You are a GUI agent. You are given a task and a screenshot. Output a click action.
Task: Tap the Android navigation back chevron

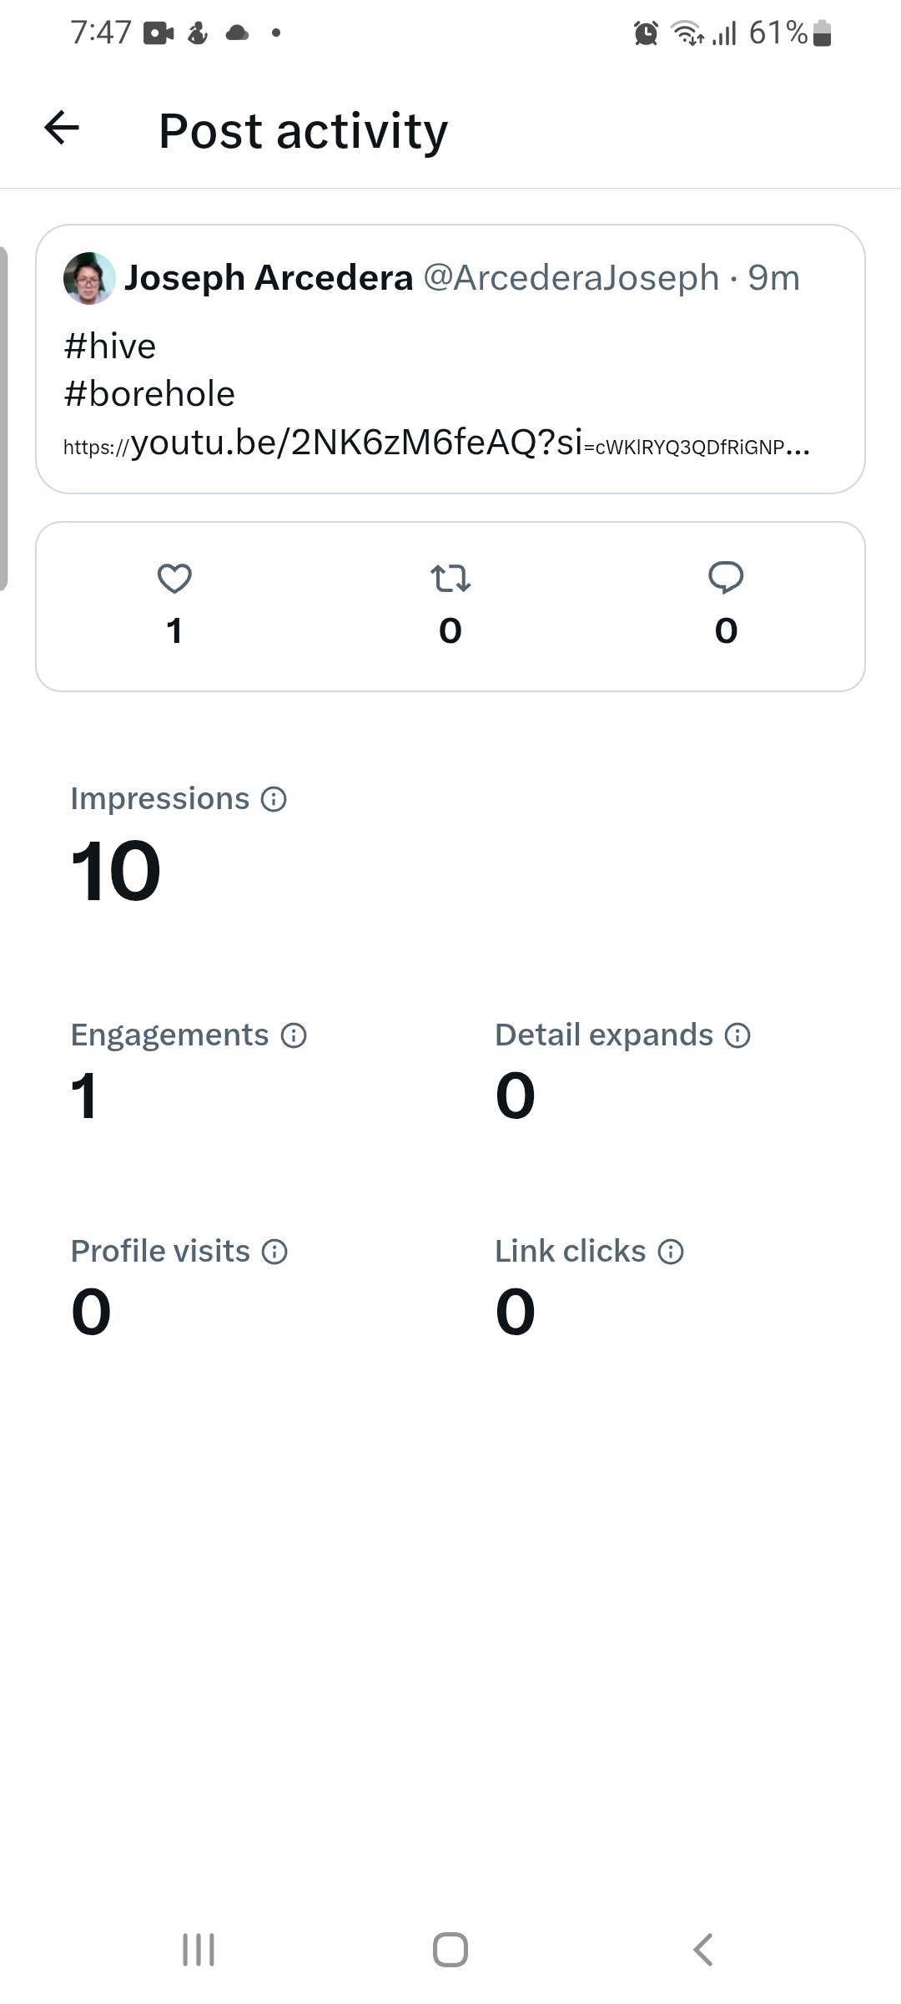[703, 1950]
